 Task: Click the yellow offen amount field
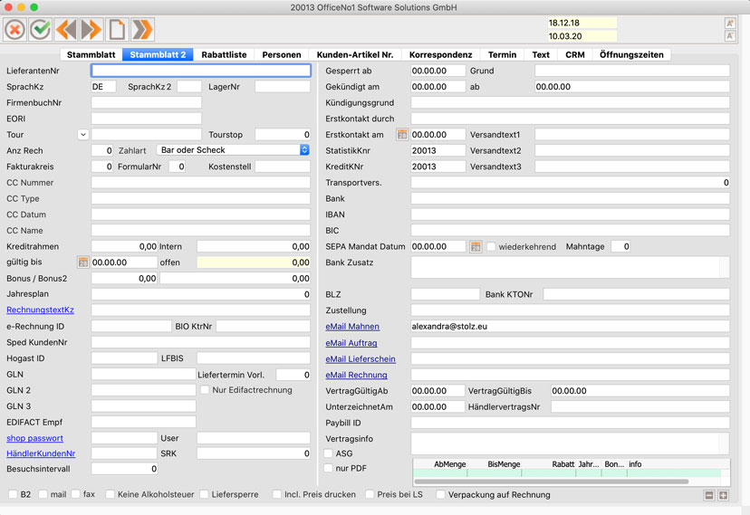[x=254, y=262]
